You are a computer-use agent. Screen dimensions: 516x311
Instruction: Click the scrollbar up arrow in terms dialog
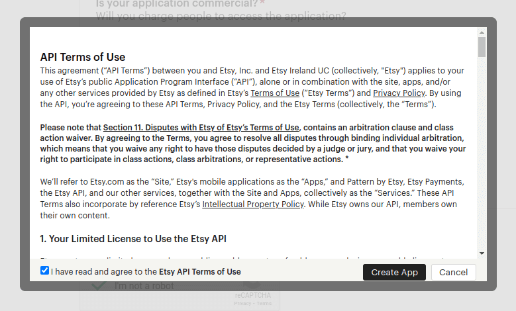[482, 32]
